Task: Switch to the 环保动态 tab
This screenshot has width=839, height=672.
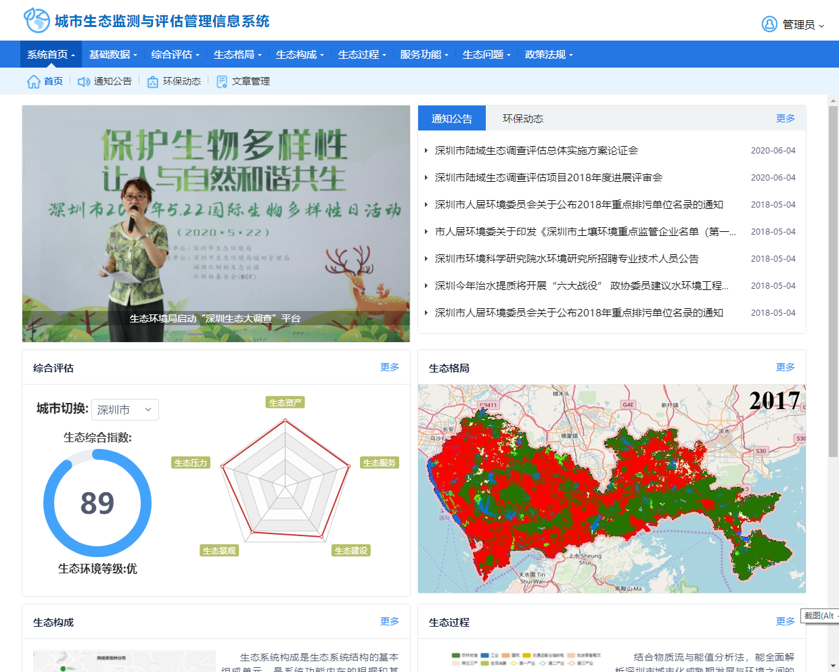Action: click(x=522, y=118)
